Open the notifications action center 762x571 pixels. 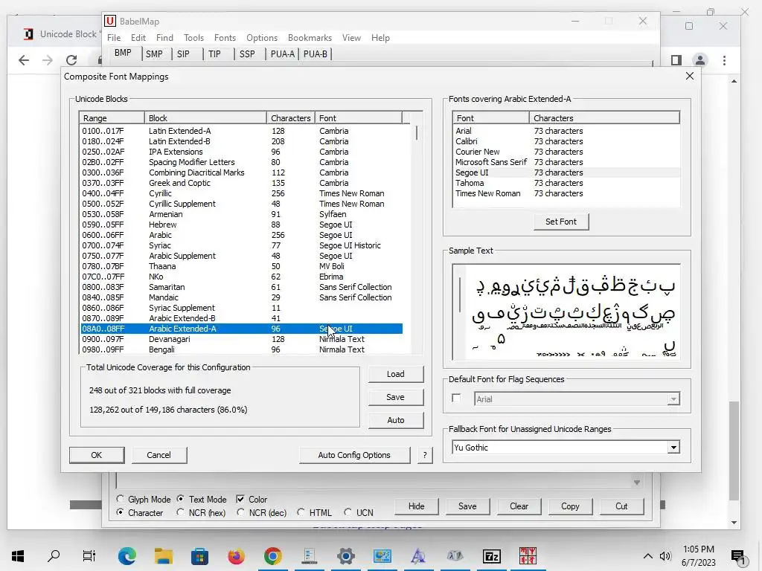click(738, 557)
